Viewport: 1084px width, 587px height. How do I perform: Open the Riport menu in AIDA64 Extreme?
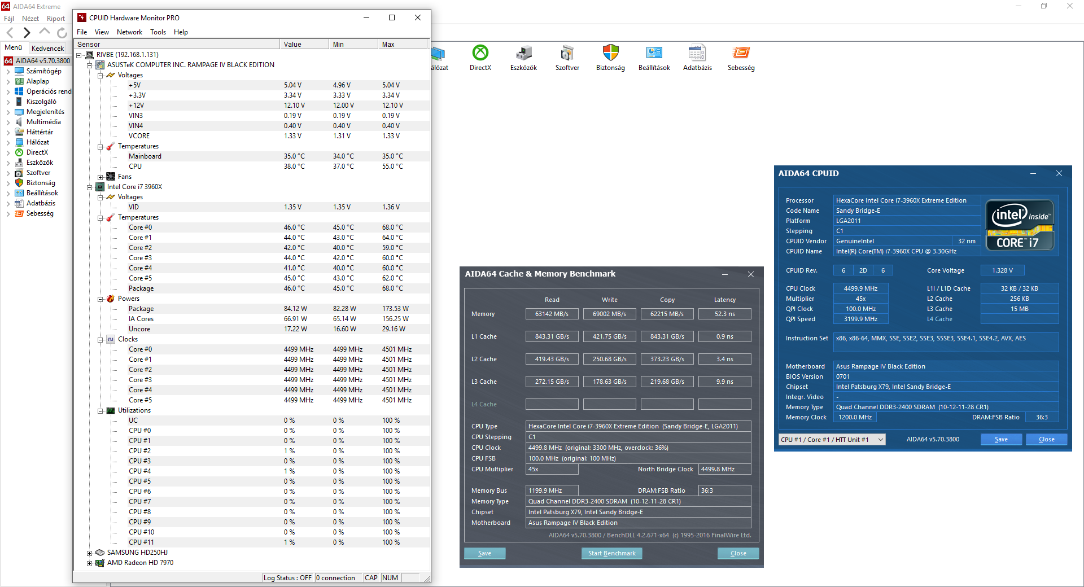coord(56,19)
